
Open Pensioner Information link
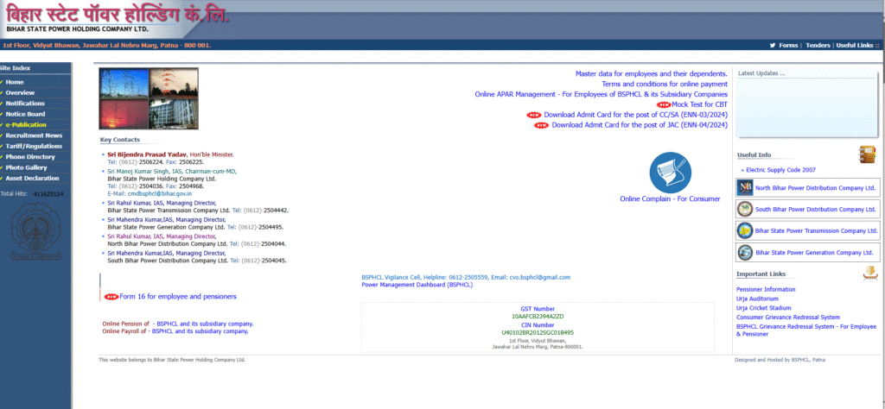pos(766,290)
